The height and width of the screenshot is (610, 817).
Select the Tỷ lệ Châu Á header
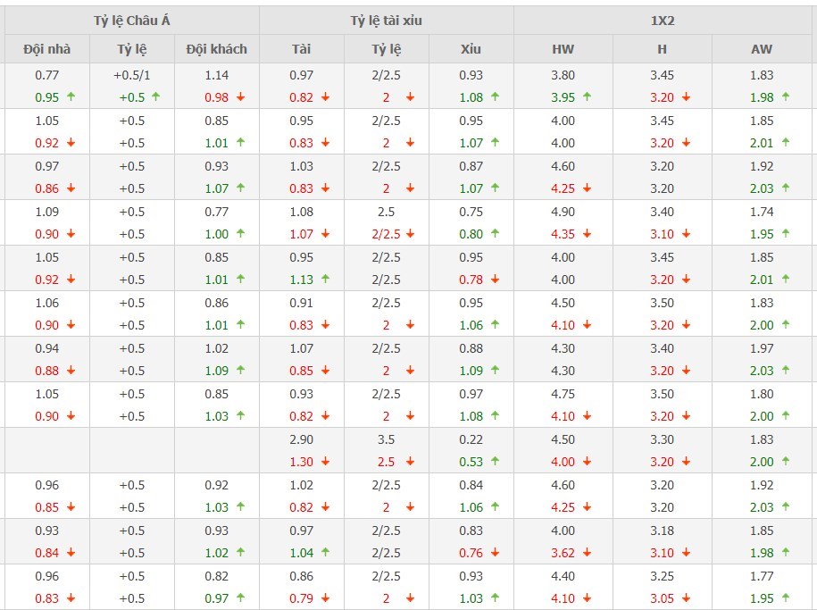[131, 20]
